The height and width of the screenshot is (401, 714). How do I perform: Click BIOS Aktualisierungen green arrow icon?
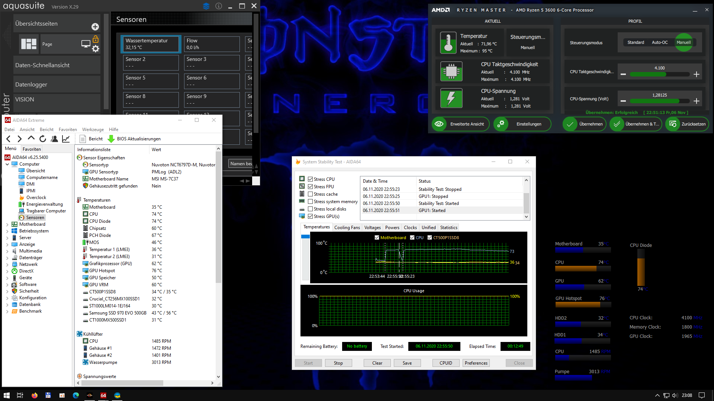pyautogui.click(x=111, y=139)
